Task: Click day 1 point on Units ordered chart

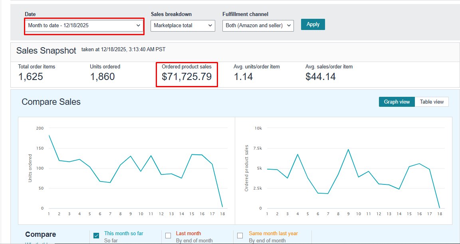Action: click(49, 135)
